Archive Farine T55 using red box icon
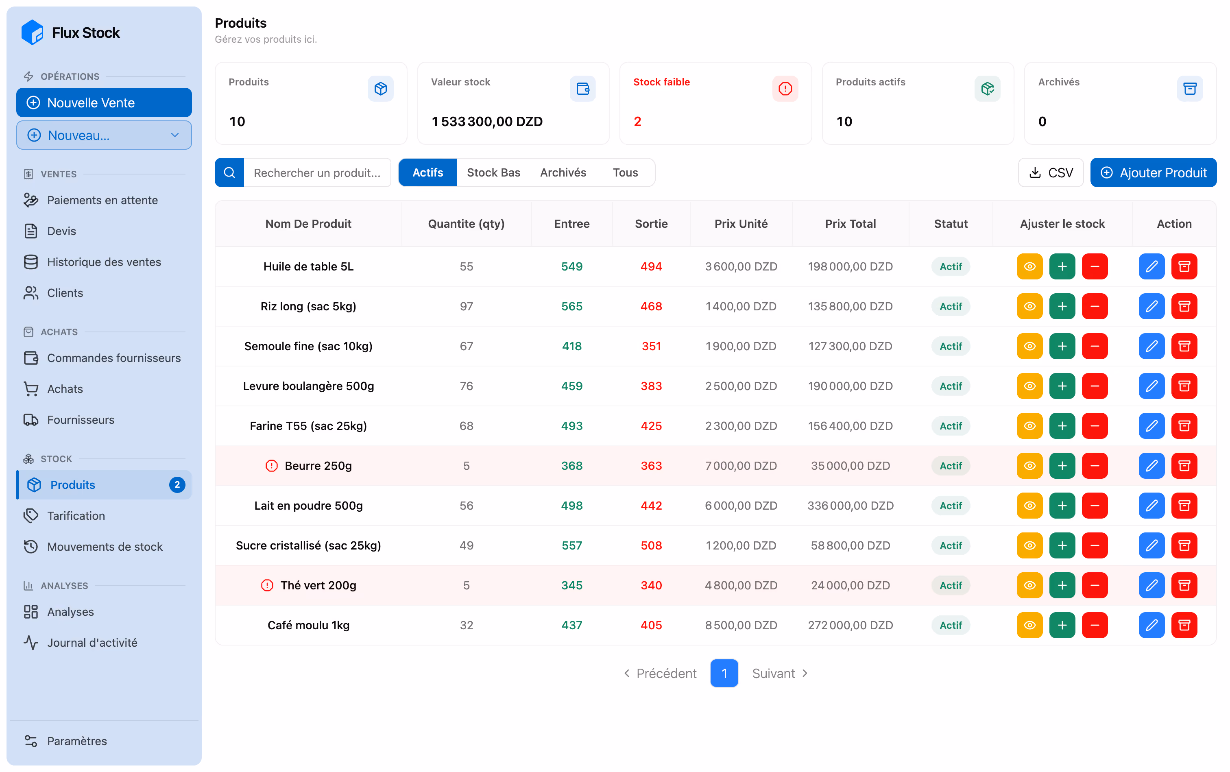The image size is (1230, 772). coord(1184,426)
